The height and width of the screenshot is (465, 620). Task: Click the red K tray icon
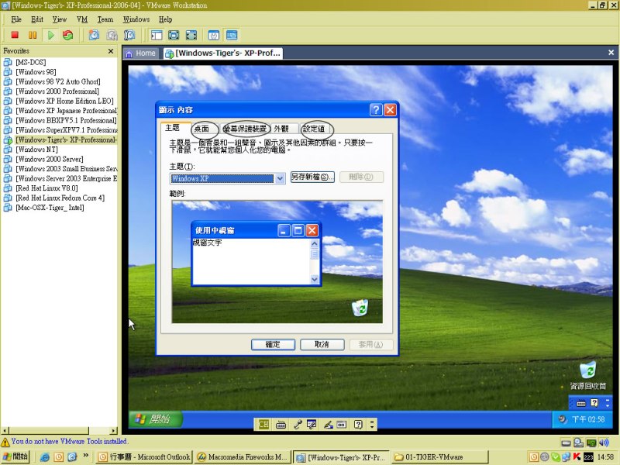[x=577, y=456]
